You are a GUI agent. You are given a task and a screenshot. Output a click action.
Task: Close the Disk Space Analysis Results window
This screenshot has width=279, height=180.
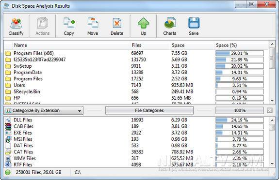(x=266, y=4)
